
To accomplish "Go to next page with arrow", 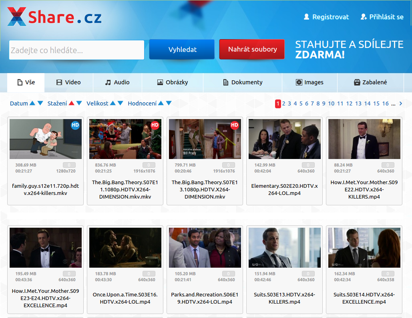I will (x=401, y=103).
